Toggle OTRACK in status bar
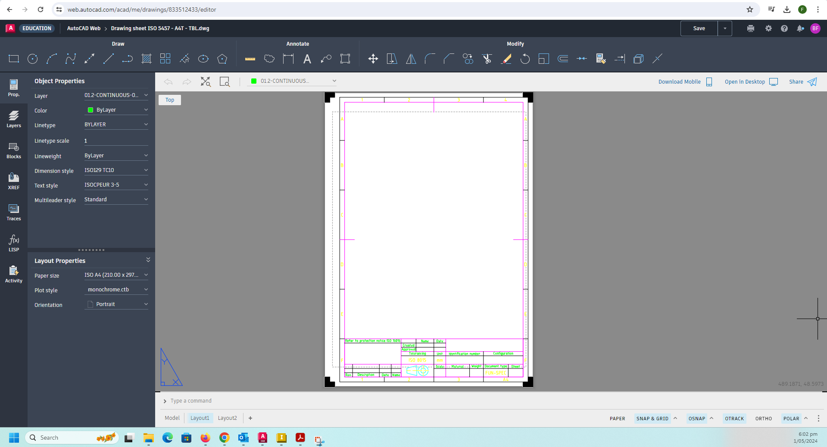This screenshot has width=827, height=447. tap(734, 419)
